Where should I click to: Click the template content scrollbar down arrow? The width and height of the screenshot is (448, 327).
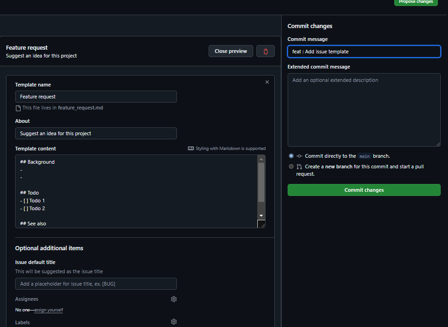(x=261, y=216)
